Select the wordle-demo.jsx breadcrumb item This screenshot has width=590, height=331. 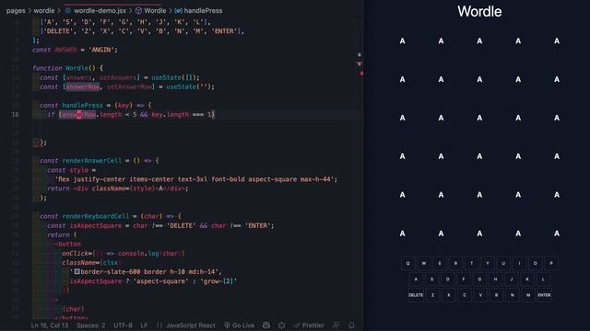pos(100,10)
